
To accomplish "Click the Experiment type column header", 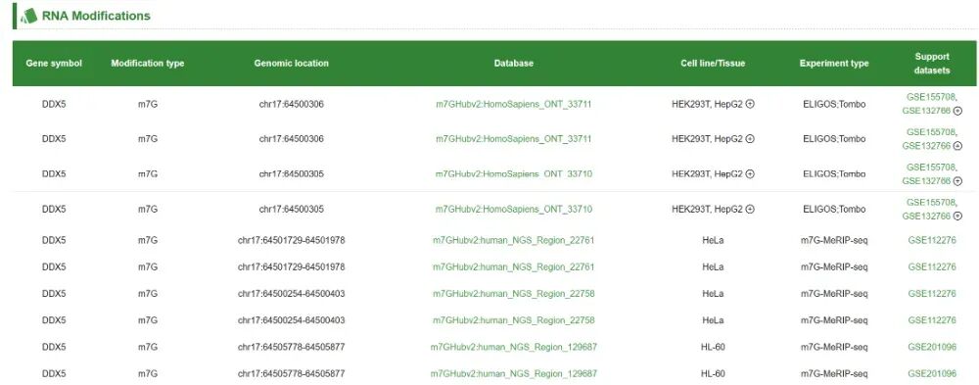I will tap(833, 63).
